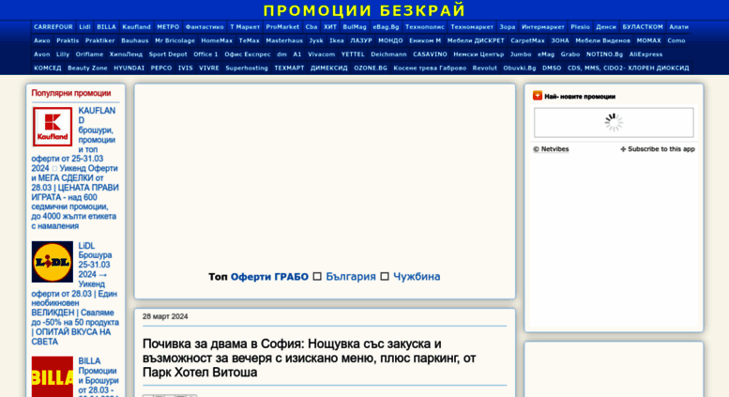
Task: Click the 28 март 2024 date header
Action: pyautogui.click(x=165, y=316)
